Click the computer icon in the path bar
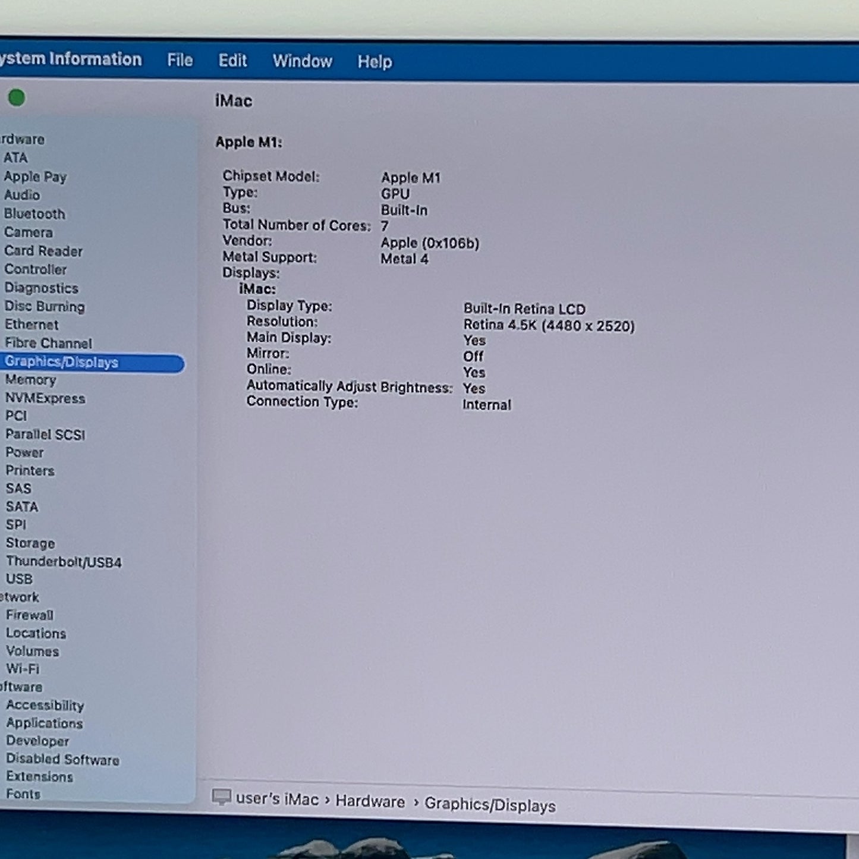 (221, 797)
